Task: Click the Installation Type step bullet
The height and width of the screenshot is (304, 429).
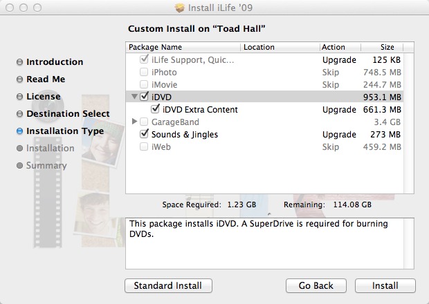Action: pyautogui.click(x=19, y=131)
